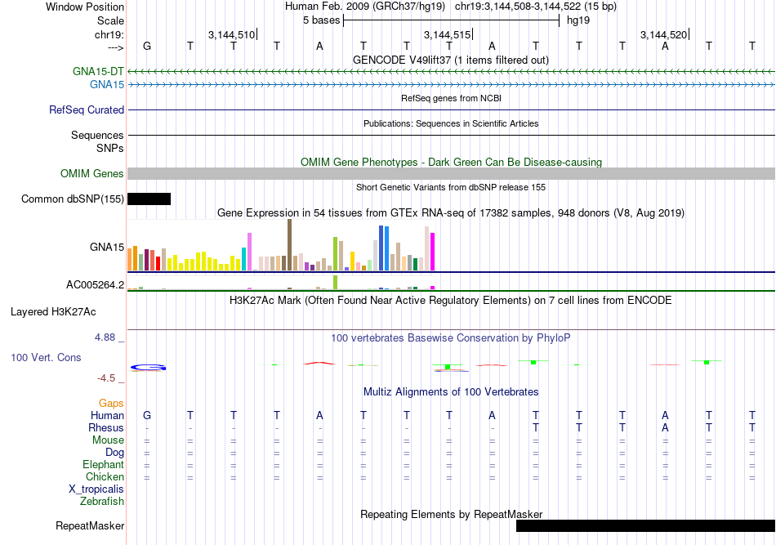Click the Common dbSNP(155) label

(x=73, y=199)
